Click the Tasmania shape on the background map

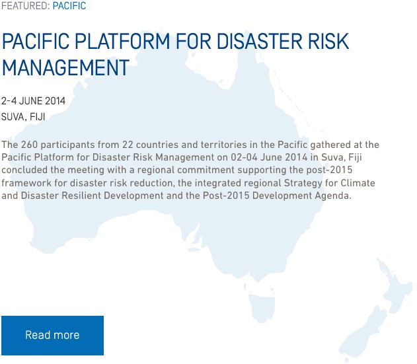tap(262, 307)
